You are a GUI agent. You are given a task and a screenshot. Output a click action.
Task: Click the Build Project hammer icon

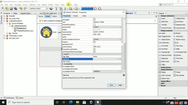coord(56,8)
